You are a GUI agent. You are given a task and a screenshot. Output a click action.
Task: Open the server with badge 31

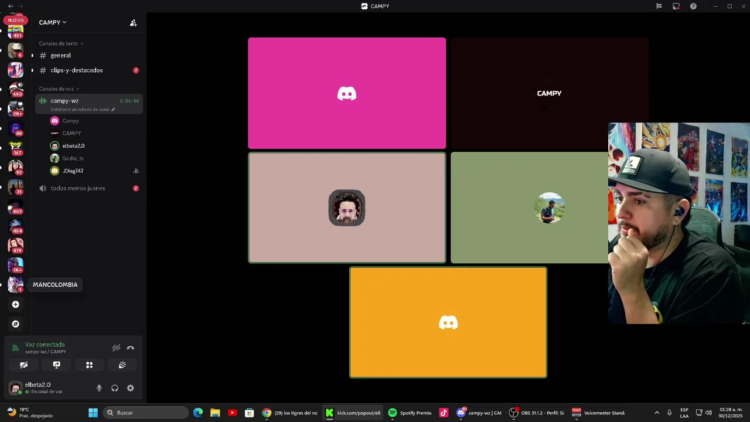coord(16,187)
